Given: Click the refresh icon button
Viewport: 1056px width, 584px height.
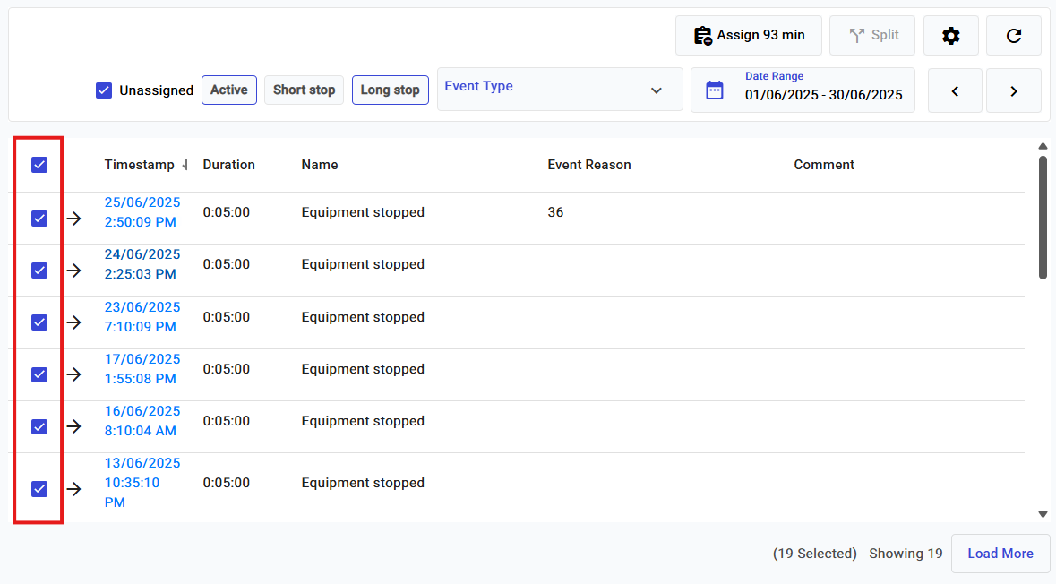Looking at the screenshot, I should [x=1013, y=36].
